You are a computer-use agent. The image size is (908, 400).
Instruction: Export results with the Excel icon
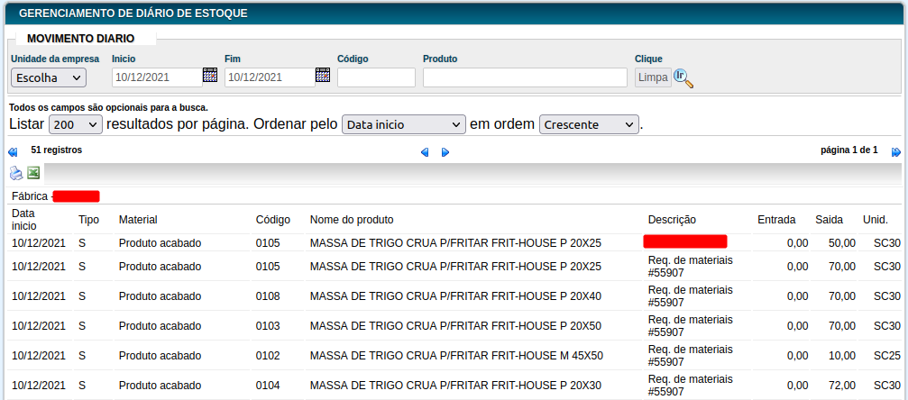tap(33, 173)
